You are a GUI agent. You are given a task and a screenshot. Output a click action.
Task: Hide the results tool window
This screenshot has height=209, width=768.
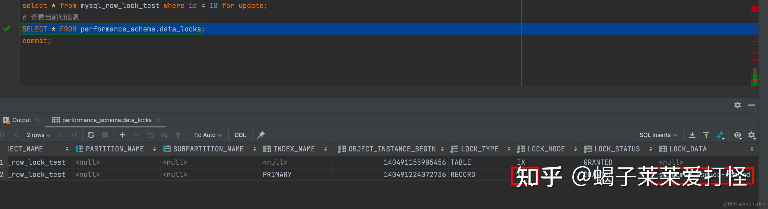pos(751,105)
